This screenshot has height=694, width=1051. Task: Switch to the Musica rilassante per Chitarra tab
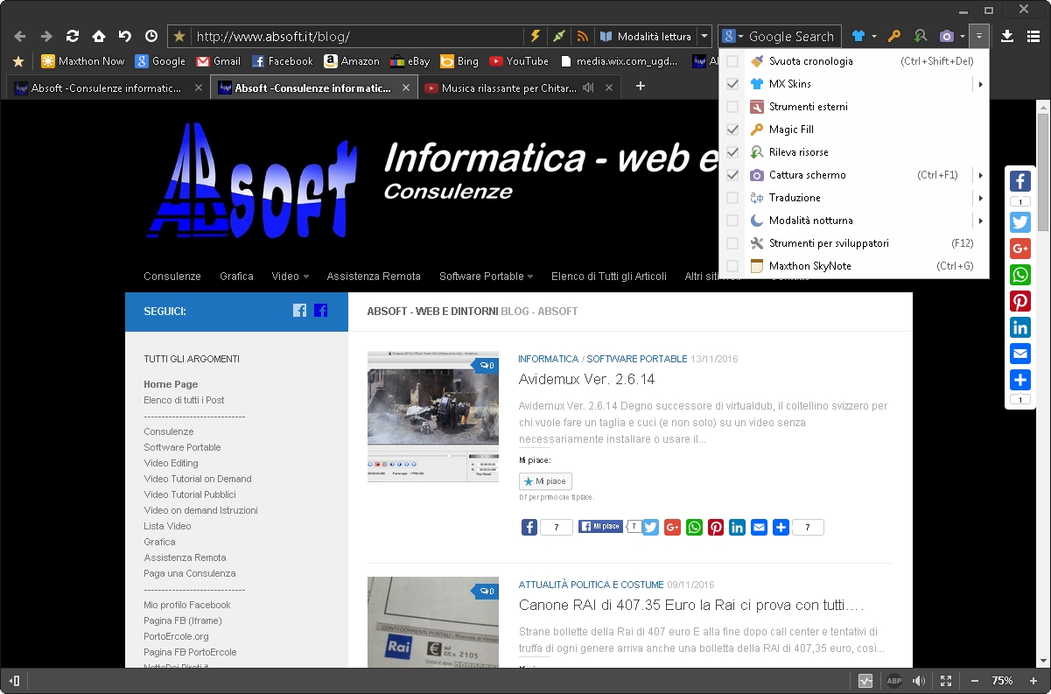tap(521, 88)
